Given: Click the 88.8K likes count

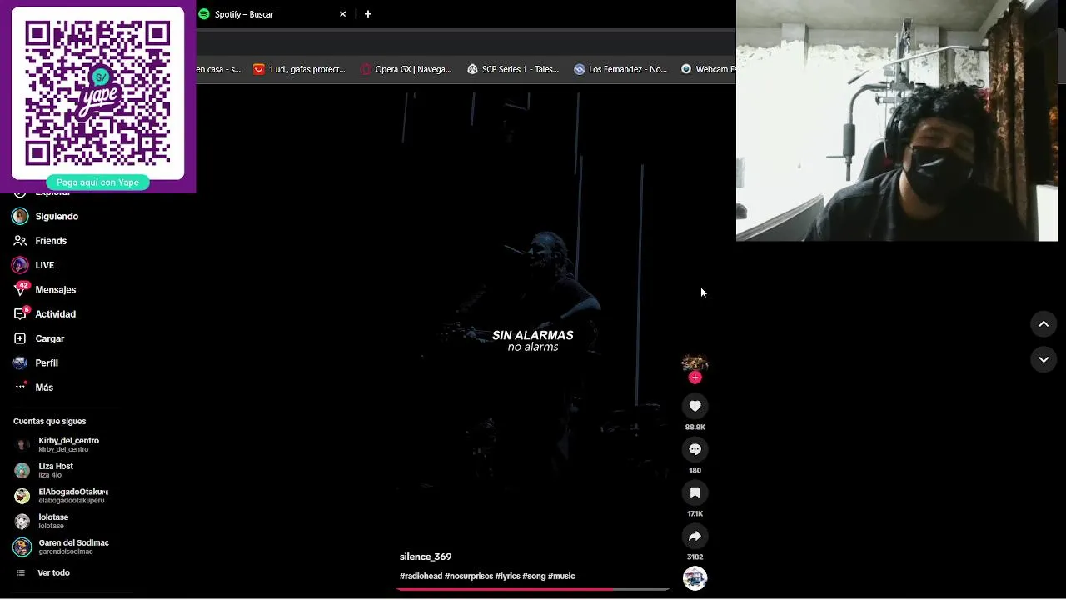Looking at the screenshot, I should pyautogui.click(x=695, y=427).
